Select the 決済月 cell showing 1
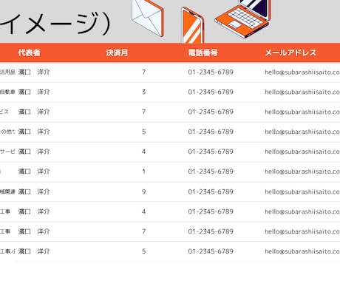 tap(143, 172)
